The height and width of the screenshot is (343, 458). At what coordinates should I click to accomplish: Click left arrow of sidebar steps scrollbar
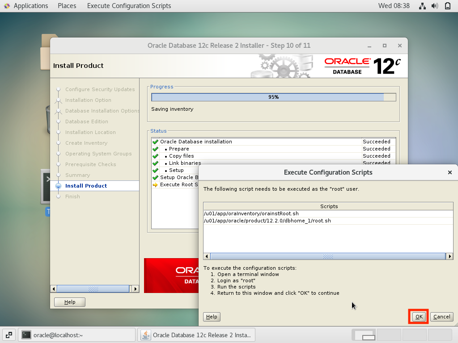coord(54,289)
